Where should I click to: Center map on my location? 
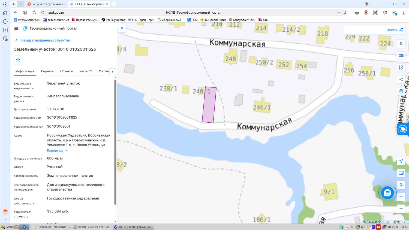(x=401, y=161)
